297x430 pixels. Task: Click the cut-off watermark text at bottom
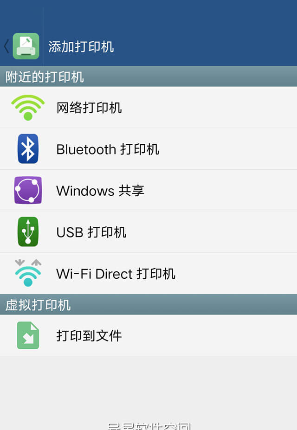[x=148, y=426]
